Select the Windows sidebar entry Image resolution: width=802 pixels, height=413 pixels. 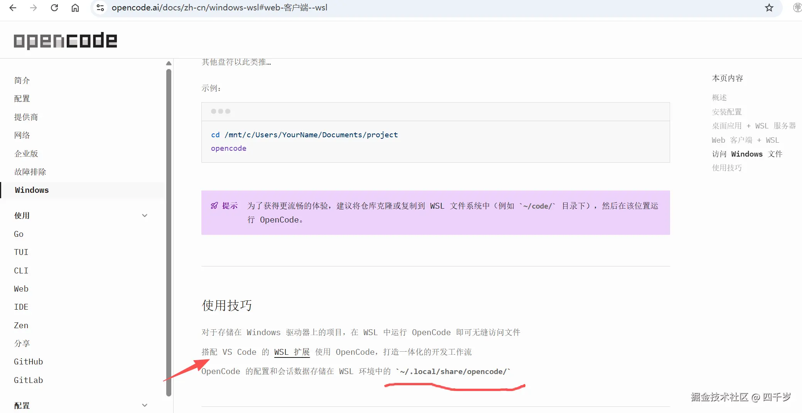click(x=32, y=190)
